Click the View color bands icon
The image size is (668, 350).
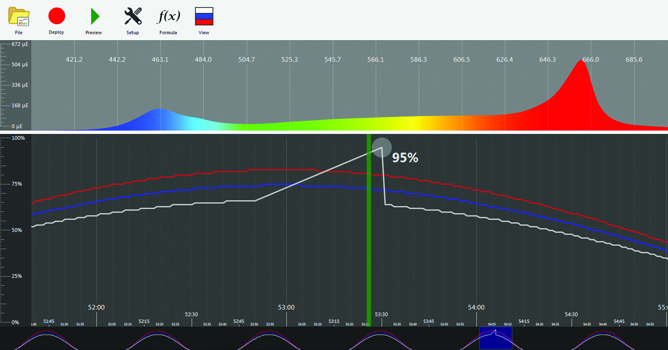point(204,17)
